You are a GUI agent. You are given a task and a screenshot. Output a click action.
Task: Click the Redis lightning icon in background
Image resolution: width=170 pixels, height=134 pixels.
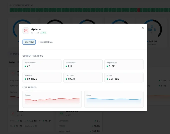(13, 113)
